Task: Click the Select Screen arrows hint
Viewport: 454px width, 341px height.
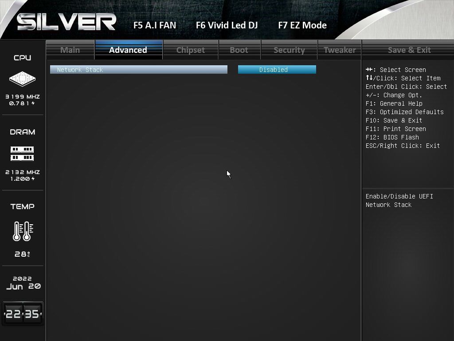Action: pyautogui.click(x=395, y=70)
